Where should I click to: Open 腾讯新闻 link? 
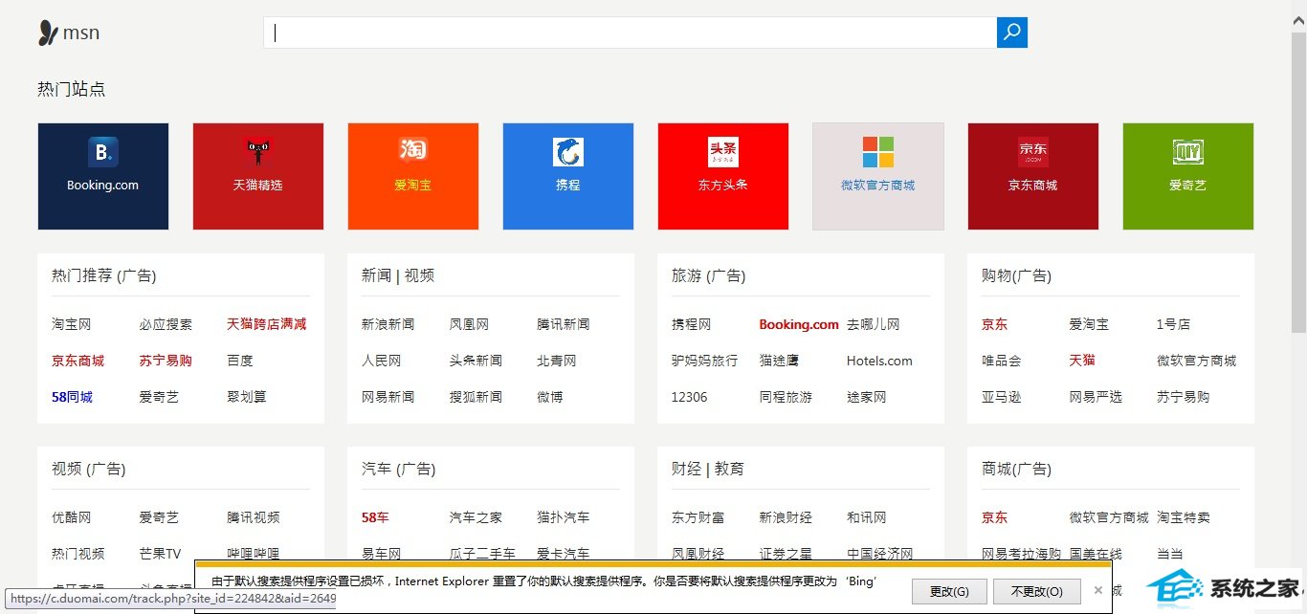(x=564, y=324)
